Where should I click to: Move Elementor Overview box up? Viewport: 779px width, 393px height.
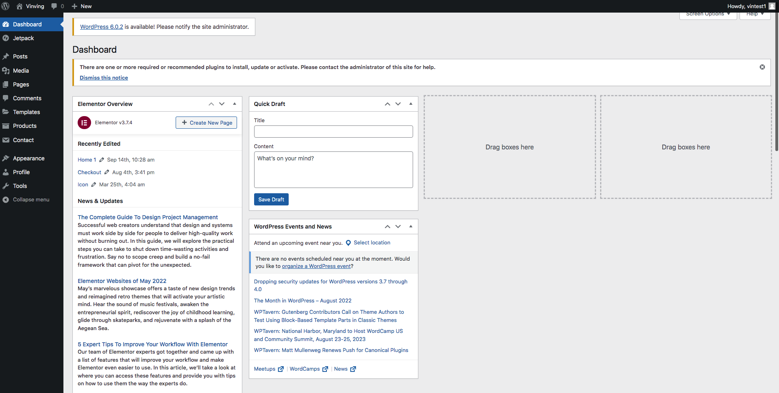click(x=211, y=104)
